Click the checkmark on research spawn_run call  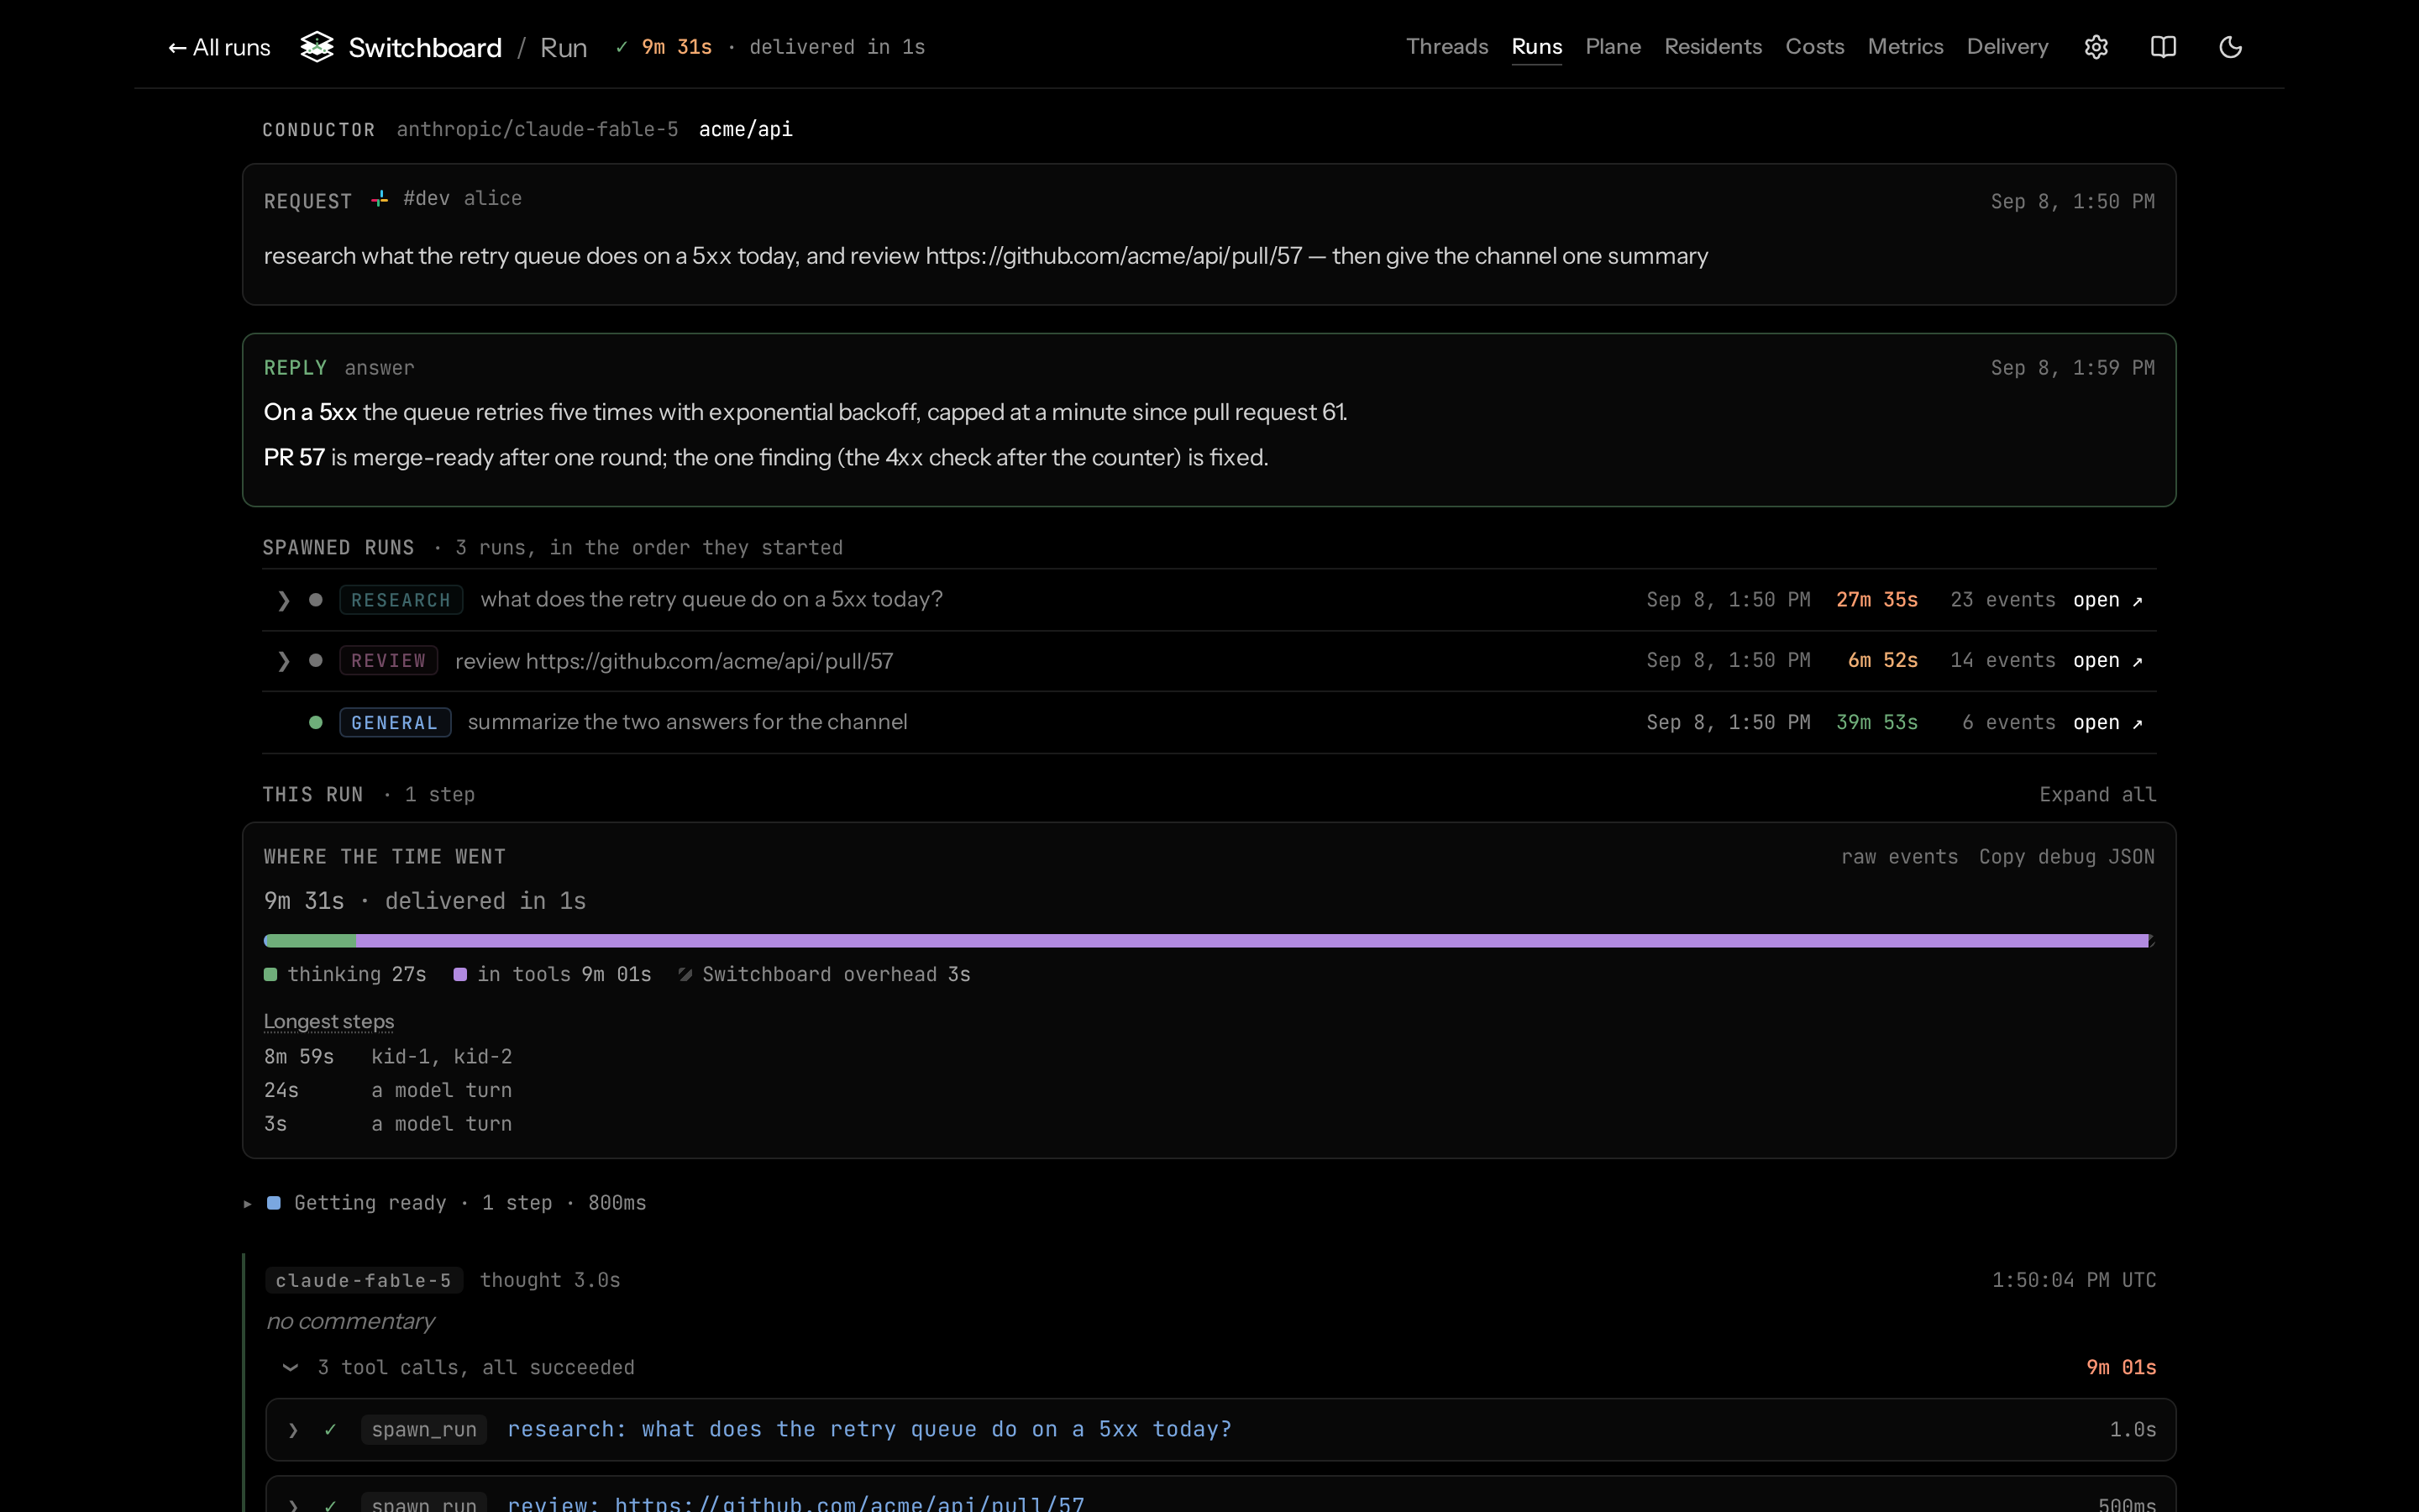pyautogui.click(x=330, y=1430)
